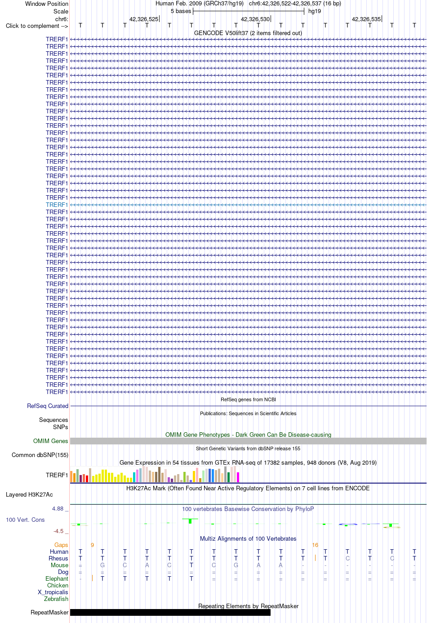Click 'Human Feb. 2009 (GRCh37/hg19)' assembly text
Screen dimensions: 427x623
[200, 3]
